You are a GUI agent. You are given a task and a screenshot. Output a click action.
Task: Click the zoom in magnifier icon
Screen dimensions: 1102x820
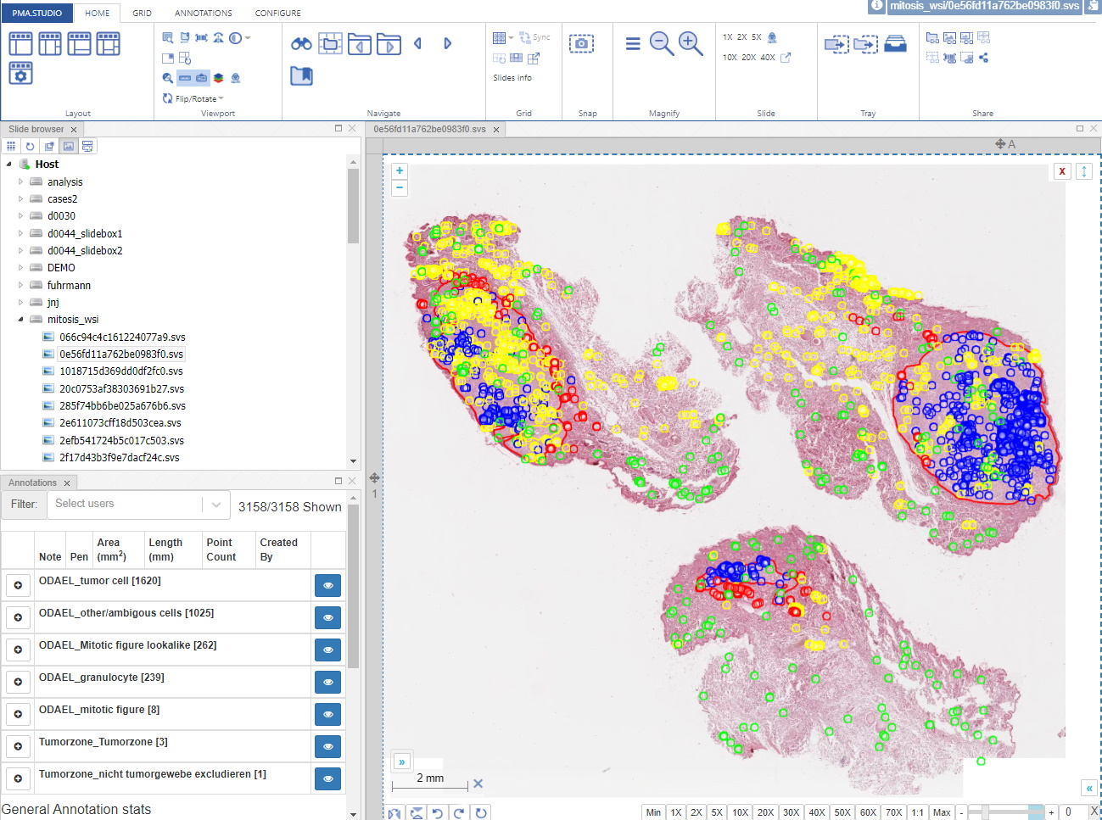tap(691, 44)
